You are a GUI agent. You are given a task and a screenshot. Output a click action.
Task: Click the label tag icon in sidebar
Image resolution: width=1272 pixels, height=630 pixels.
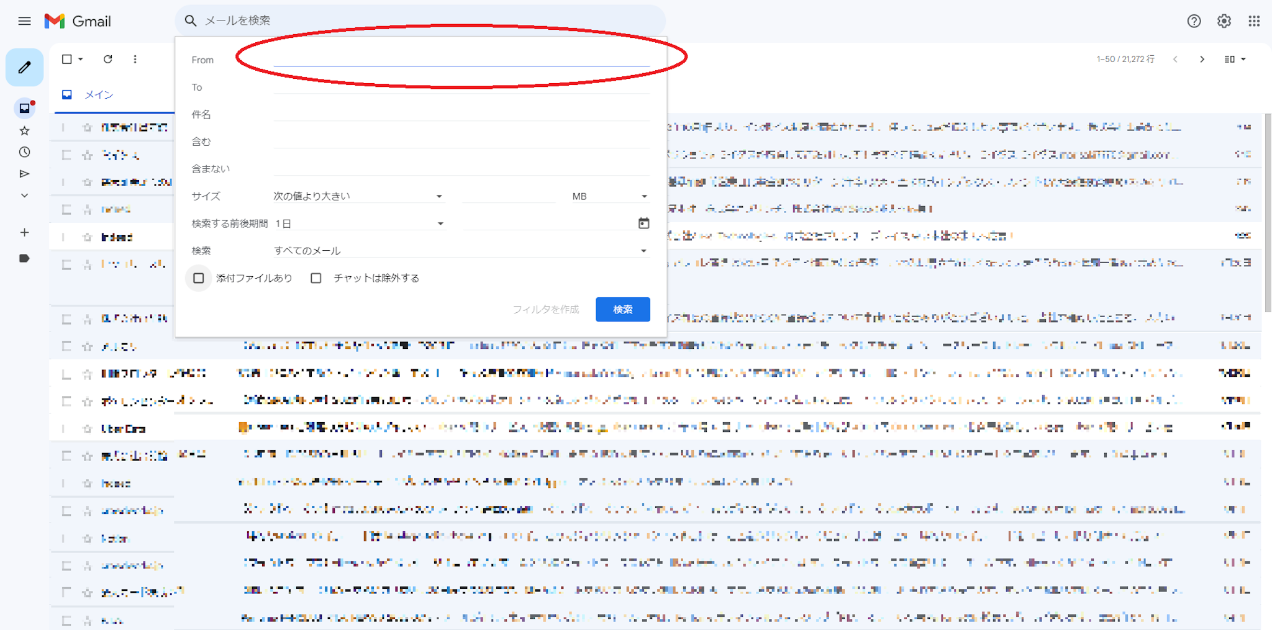24,258
